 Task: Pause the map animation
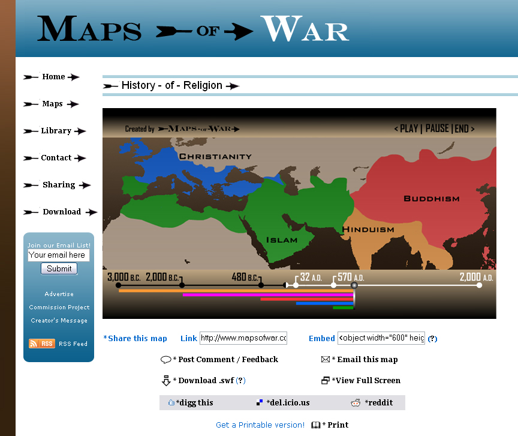(x=437, y=129)
